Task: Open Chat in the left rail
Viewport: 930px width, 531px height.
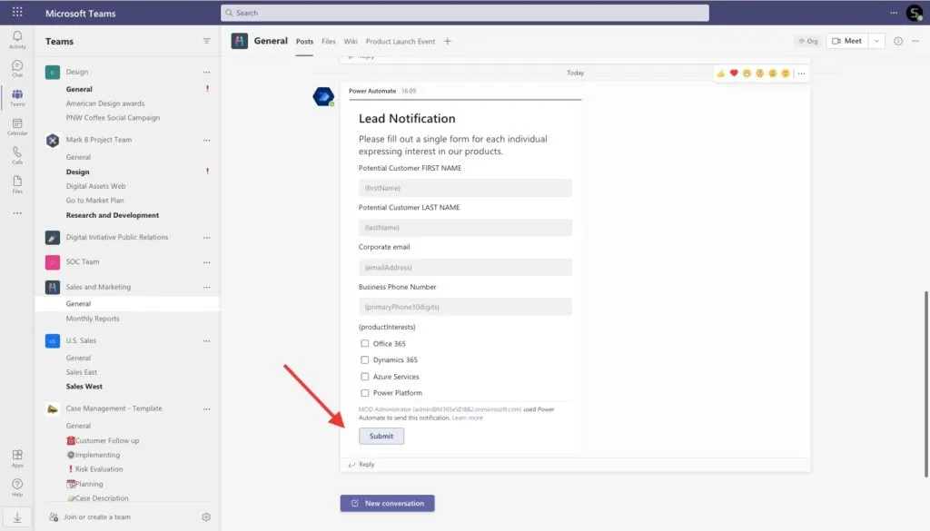Action: [x=17, y=68]
